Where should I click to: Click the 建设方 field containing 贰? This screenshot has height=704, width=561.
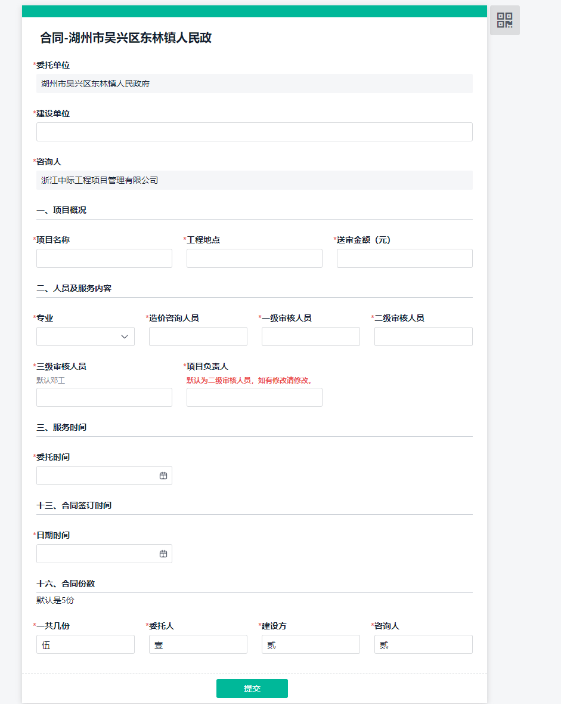click(x=311, y=644)
